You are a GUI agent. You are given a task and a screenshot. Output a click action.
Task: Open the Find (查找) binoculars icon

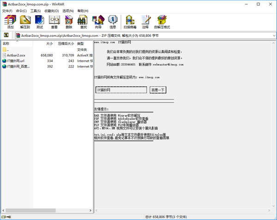point(84,22)
